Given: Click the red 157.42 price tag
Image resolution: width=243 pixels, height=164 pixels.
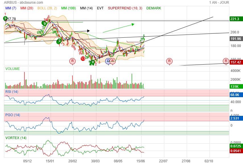Looking at the screenshot, I should [236, 62].
